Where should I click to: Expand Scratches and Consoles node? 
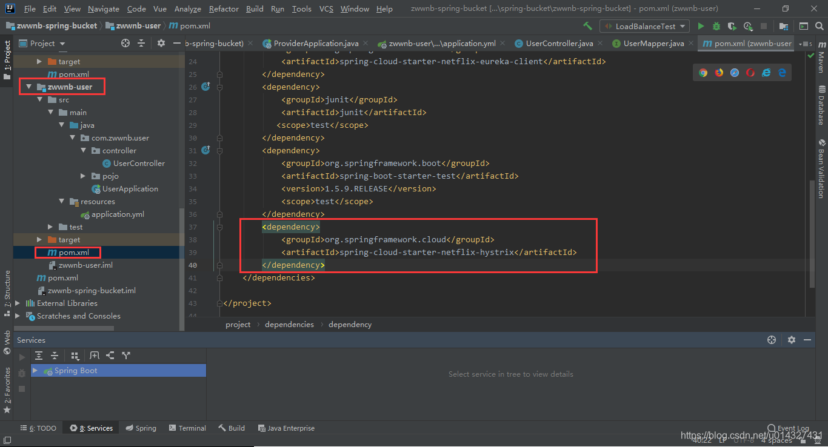(x=18, y=316)
